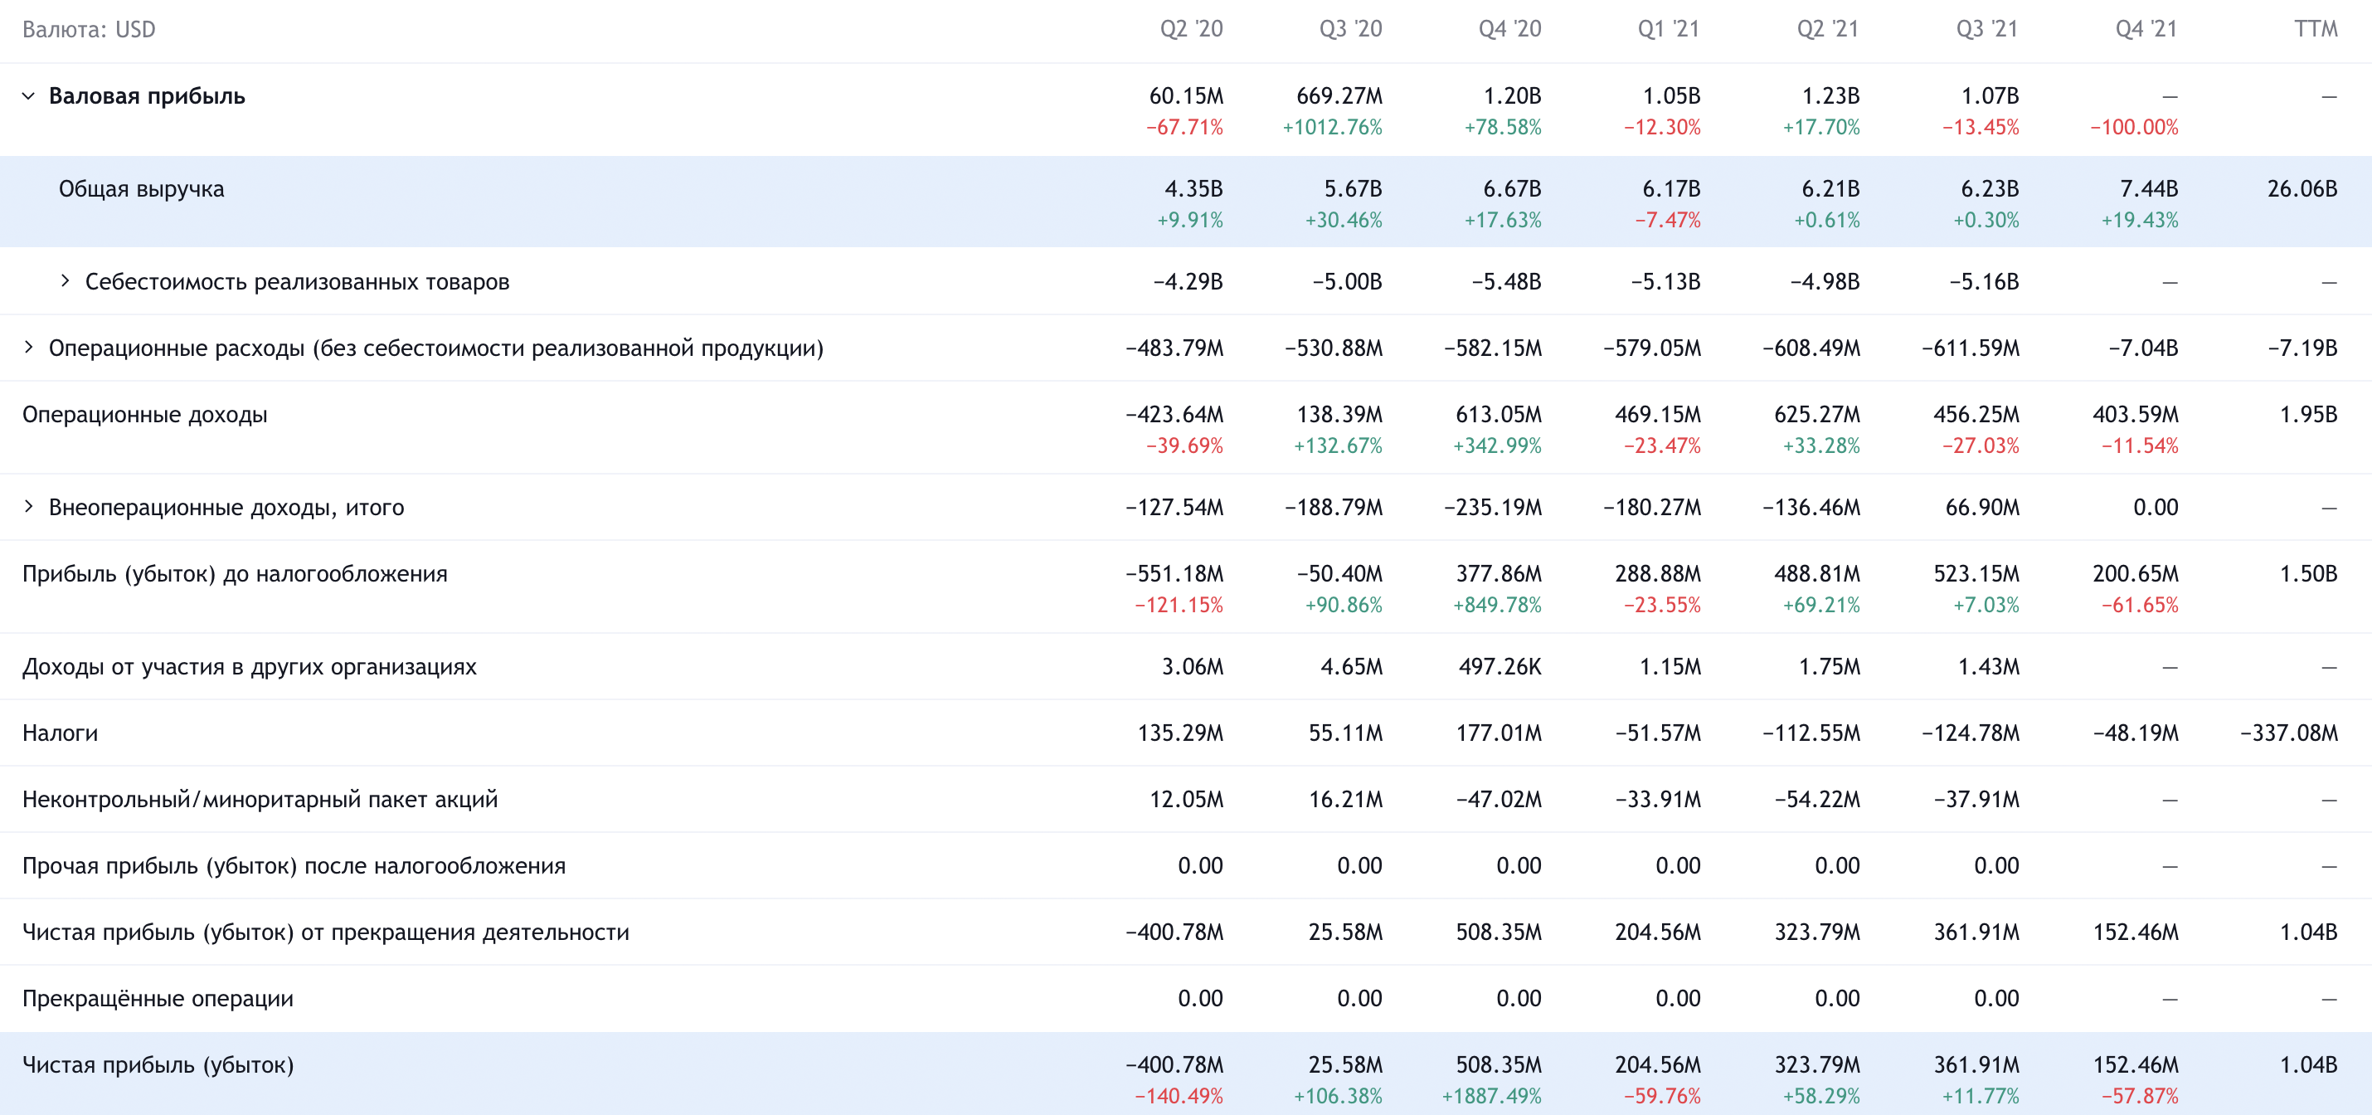Select bottom Чистая прибыль (убыток) row label
Image resolution: width=2372 pixels, height=1115 pixels.
158,1064
